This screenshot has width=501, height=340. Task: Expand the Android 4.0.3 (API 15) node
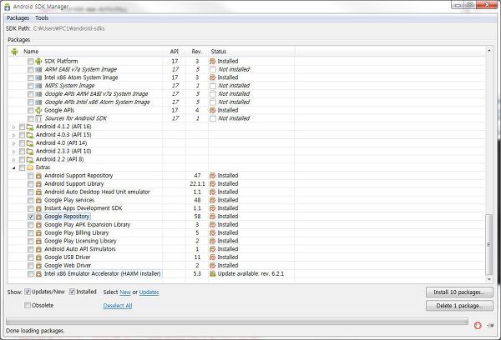[x=13, y=135]
